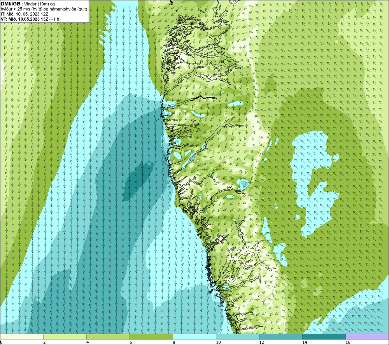The width and height of the screenshot is (389, 345).
Task: Click the 0–2 m/s pale color swatch
Action: pyautogui.click(x=21, y=336)
